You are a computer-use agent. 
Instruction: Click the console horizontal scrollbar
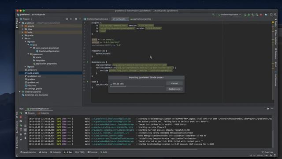click(113, 149)
